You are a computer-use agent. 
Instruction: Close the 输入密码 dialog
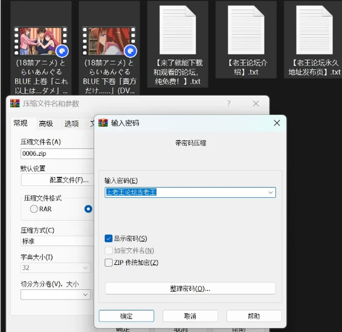point(277,123)
